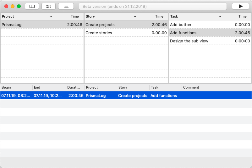Close the window with the red button
This screenshot has width=252, height=168.
pos(6,6)
